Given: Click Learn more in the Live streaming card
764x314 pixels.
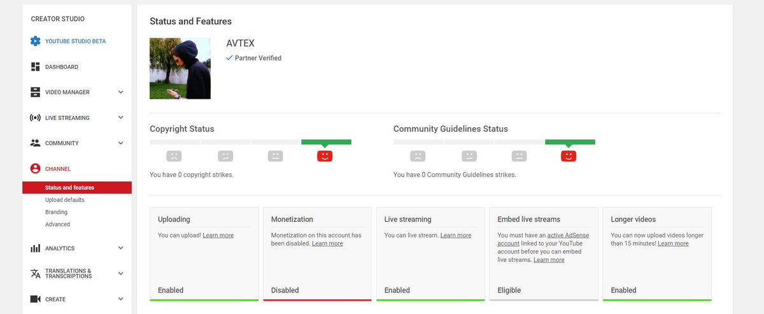Looking at the screenshot, I should [456, 236].
